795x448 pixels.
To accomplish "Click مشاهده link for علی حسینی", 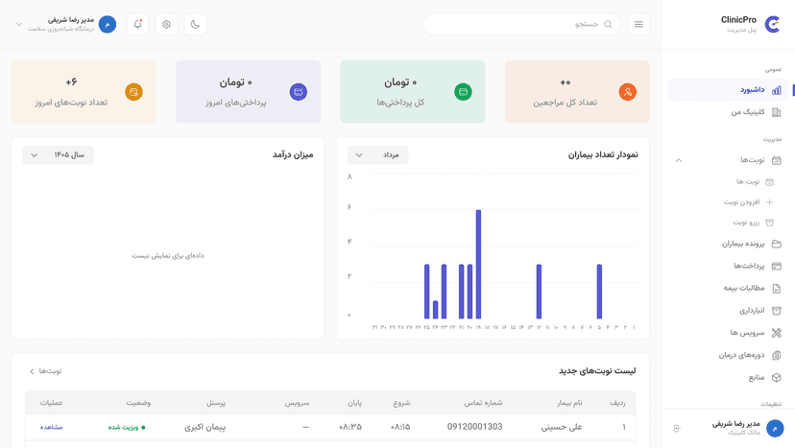I will pos(51,427).
